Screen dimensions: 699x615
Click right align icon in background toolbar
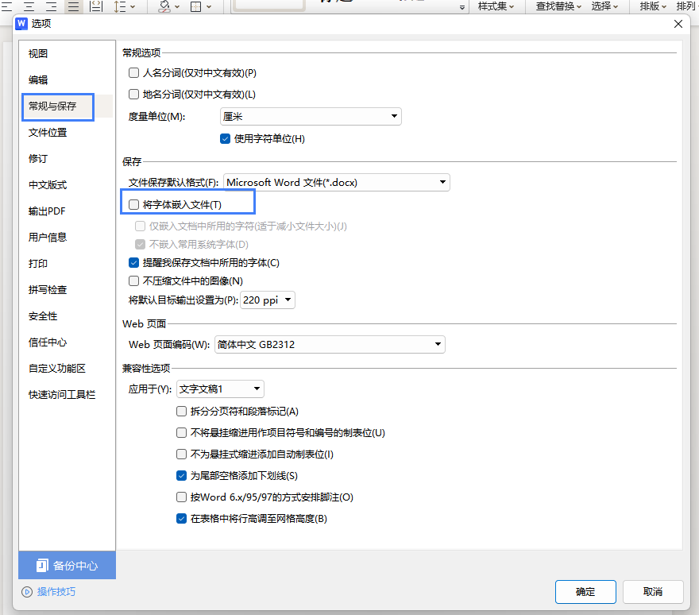pos(52,6)
